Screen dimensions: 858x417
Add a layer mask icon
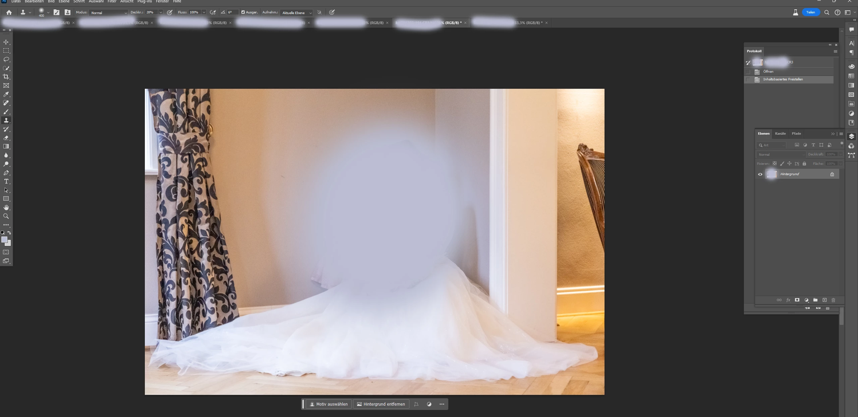(x=797, y=300)
